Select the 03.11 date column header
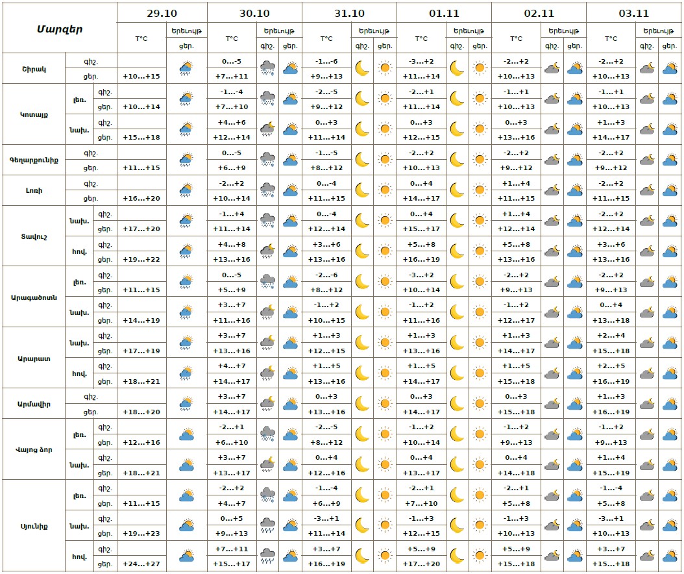 634,13
